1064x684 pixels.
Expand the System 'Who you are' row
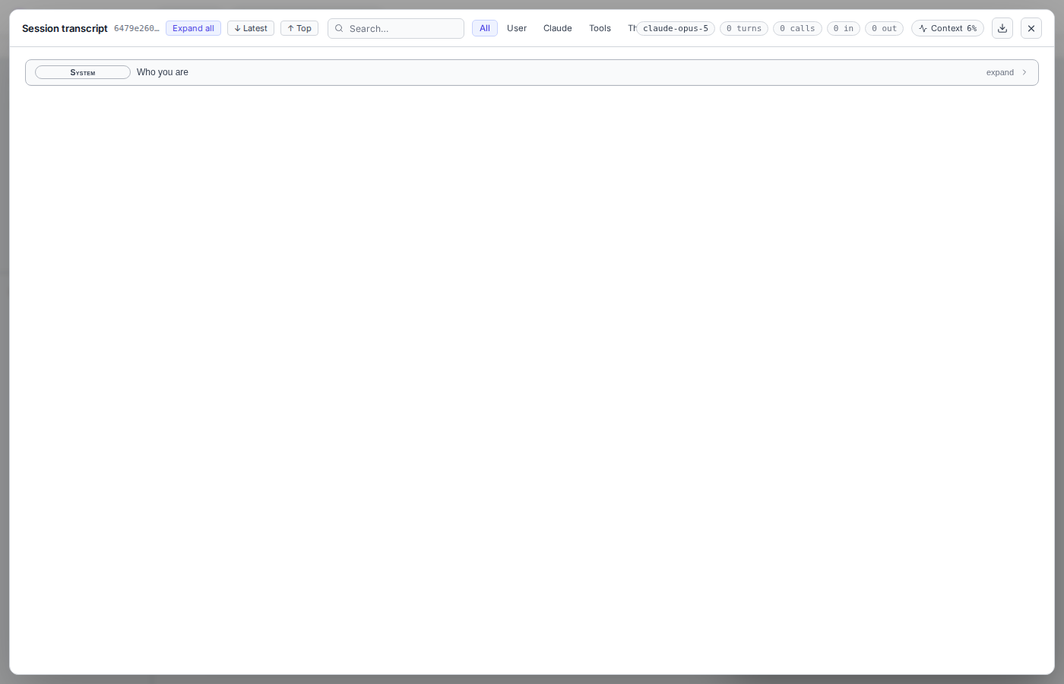pyautogui.click(x=532, y=72)
